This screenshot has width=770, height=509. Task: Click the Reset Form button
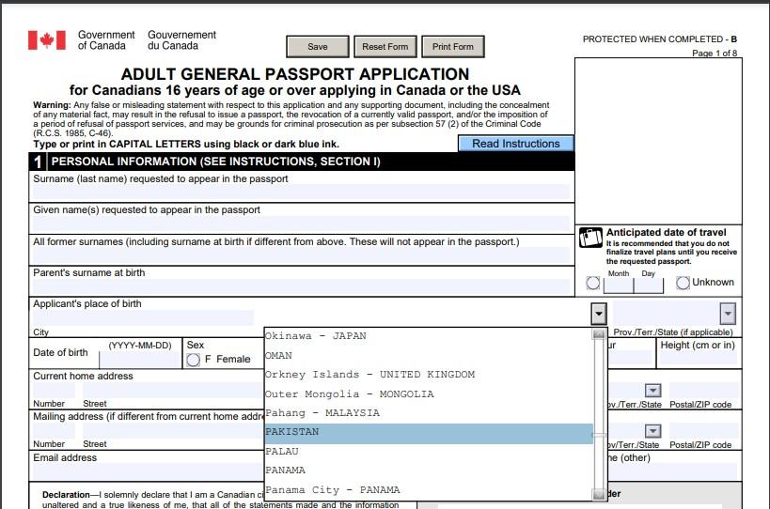click(385, 47)
